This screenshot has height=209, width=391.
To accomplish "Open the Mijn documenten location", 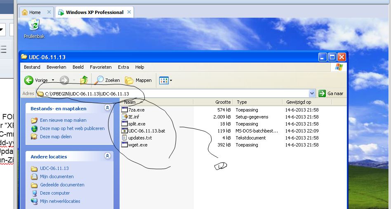I will point(57,176).
